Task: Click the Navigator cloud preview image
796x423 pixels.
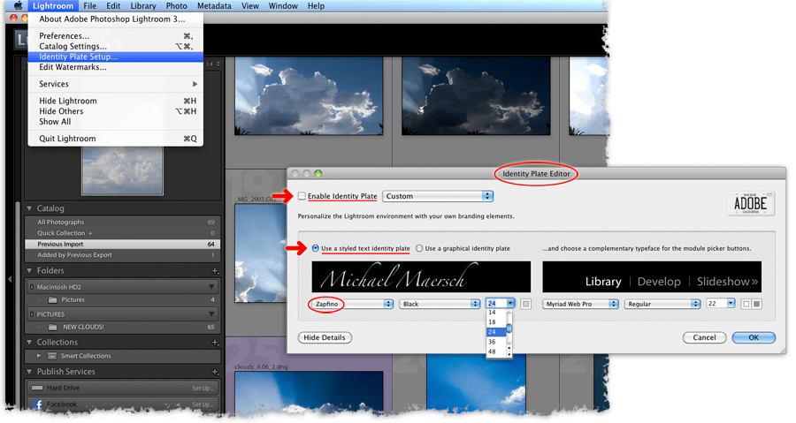Action: point(122,170)
